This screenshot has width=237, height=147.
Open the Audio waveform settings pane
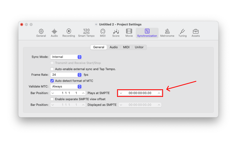click(54, 33)
